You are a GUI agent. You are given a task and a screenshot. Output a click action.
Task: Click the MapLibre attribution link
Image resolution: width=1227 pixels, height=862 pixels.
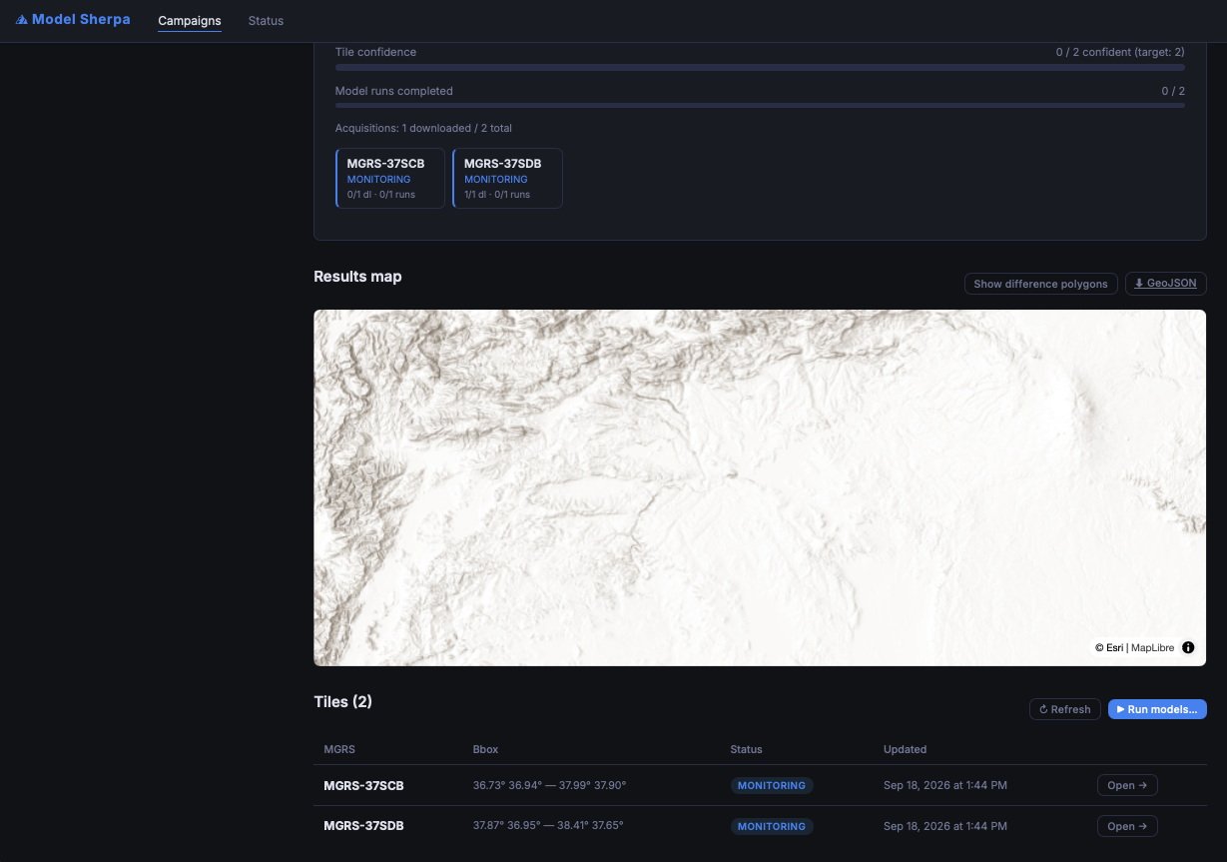1152,647
